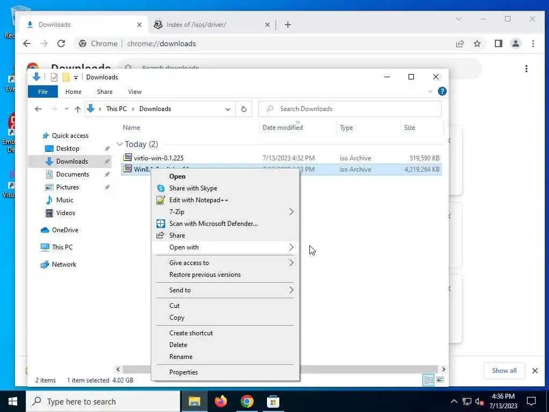Collapse the Today (2) group
This screenshot has height=412, width=549.
(x=120, y=144)
